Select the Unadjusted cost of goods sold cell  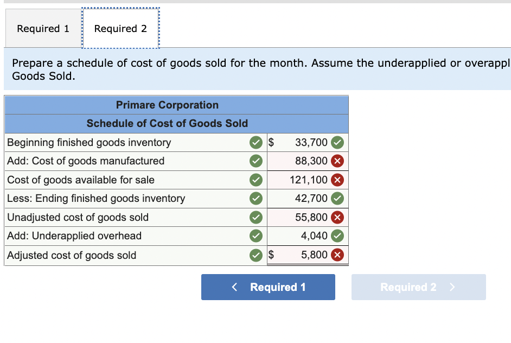[136, 218]
